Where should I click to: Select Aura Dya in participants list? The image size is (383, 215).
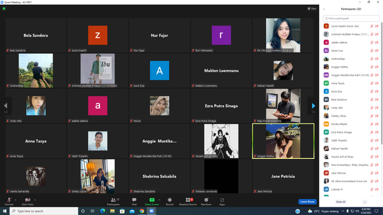(351, 91)
